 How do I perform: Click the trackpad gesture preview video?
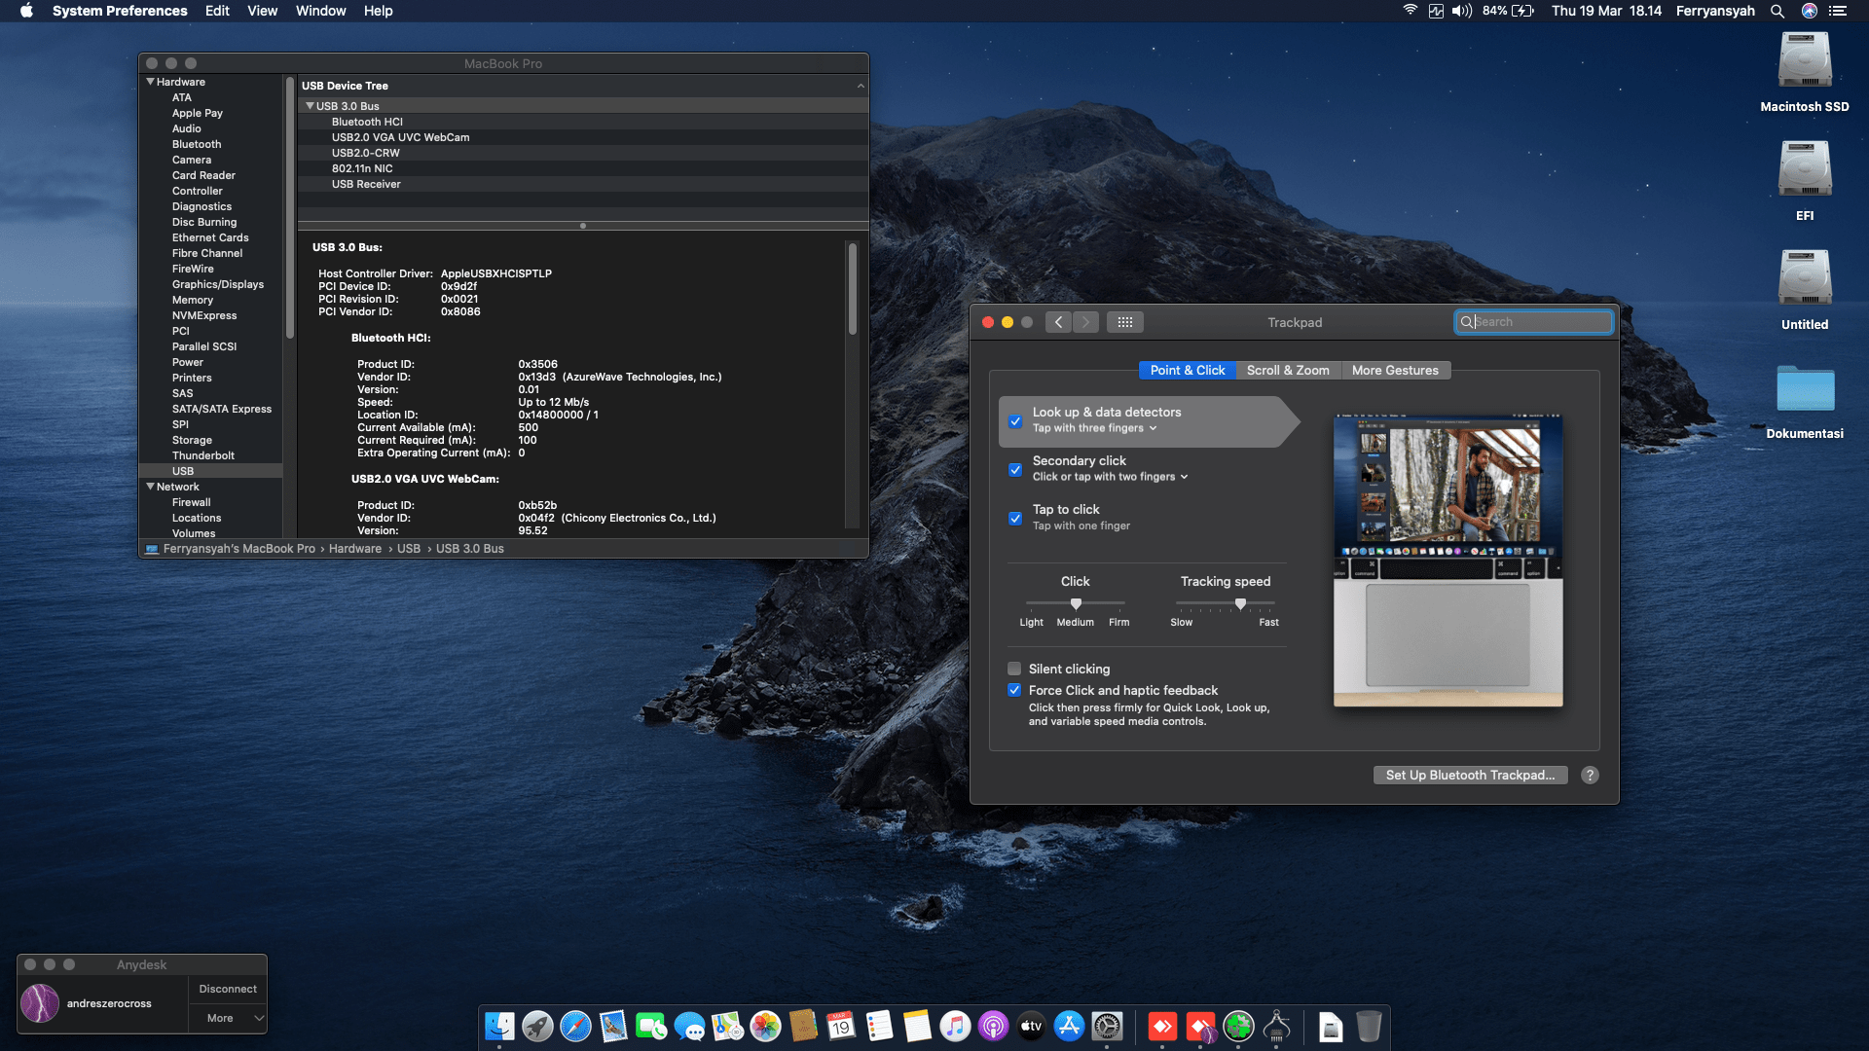(x=1448, y=561)
